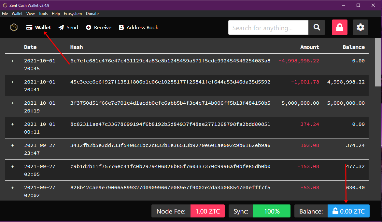Click the -53.08 amount

(310, 188)
